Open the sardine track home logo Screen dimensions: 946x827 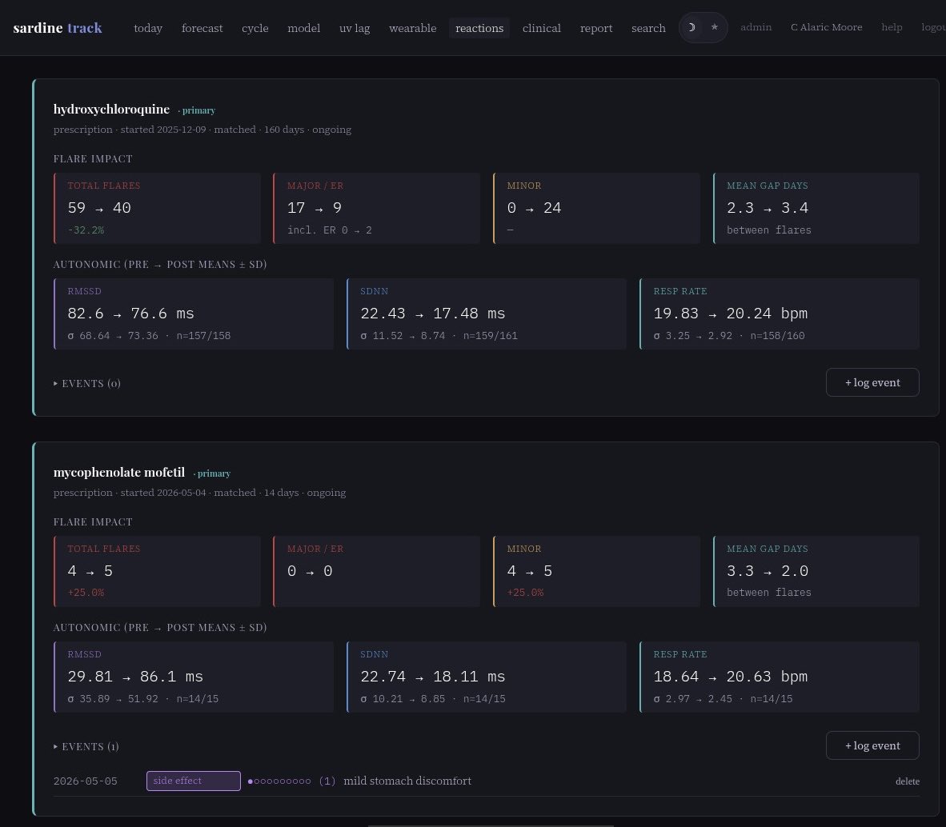[x=58, y=28]
